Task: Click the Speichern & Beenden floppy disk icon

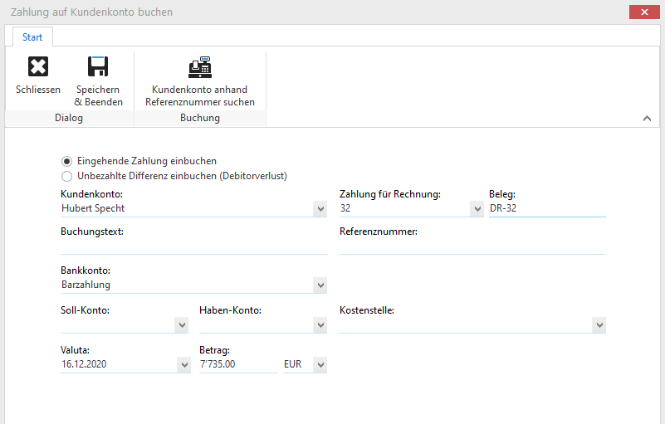Action: pos(99,67)
